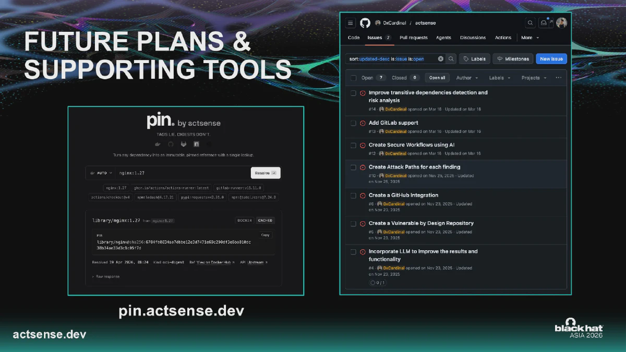Select example chip 'pypi:requests==2.31.0'
This screenshot has height=352, width=626.
[201, 197]
